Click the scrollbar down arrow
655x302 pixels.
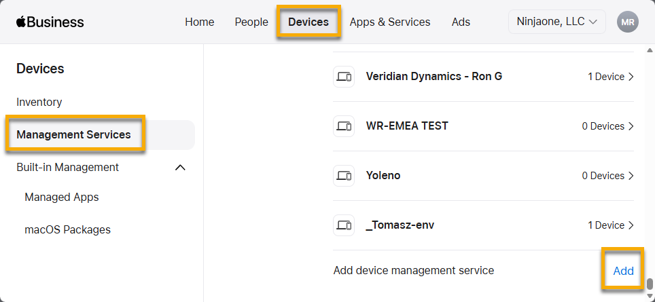tap(650, 296)
